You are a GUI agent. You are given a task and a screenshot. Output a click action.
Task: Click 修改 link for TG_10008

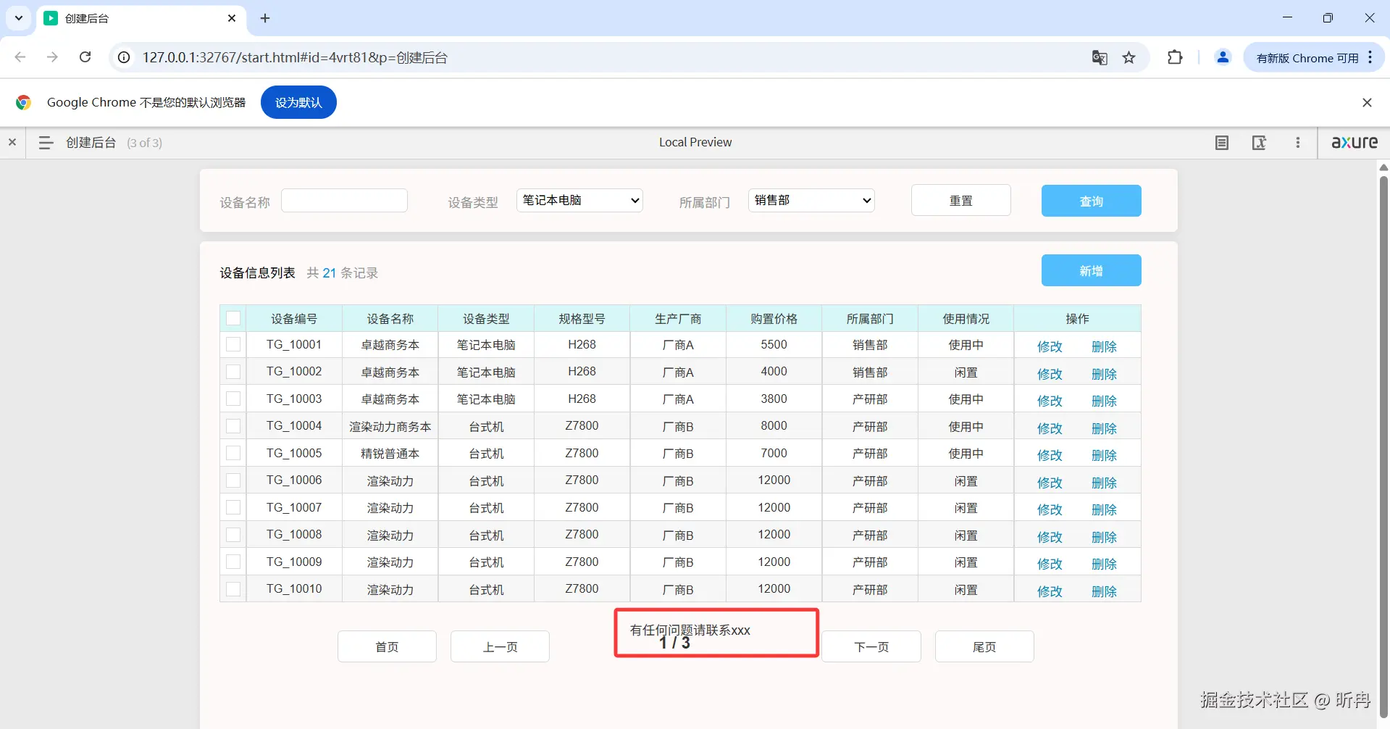(x=1050, y=537)
